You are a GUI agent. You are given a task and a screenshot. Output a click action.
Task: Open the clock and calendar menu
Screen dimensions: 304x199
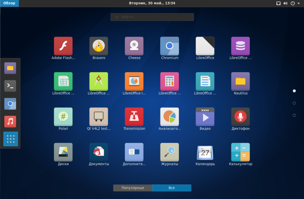[152, 3]
